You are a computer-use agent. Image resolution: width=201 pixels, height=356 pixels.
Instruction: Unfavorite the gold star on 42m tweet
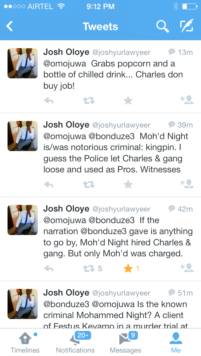(x=128, y=269)
